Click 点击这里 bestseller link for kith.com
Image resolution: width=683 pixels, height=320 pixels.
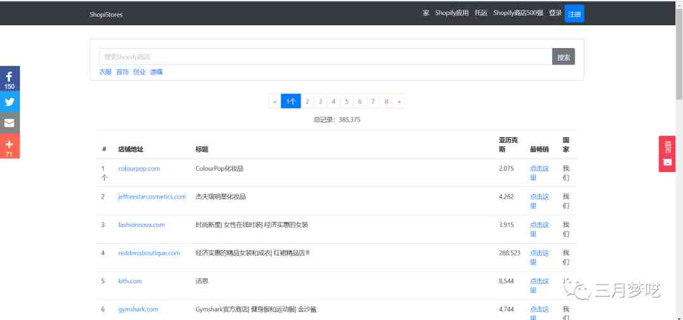click(x=539, y=286)
